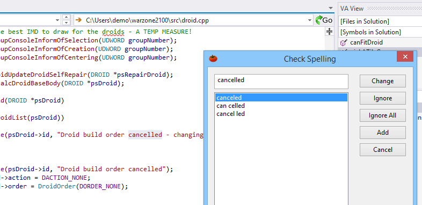Open the left navigation bar dropdown
The width and height of the screenshot is (422, 205).
(57, 20)
